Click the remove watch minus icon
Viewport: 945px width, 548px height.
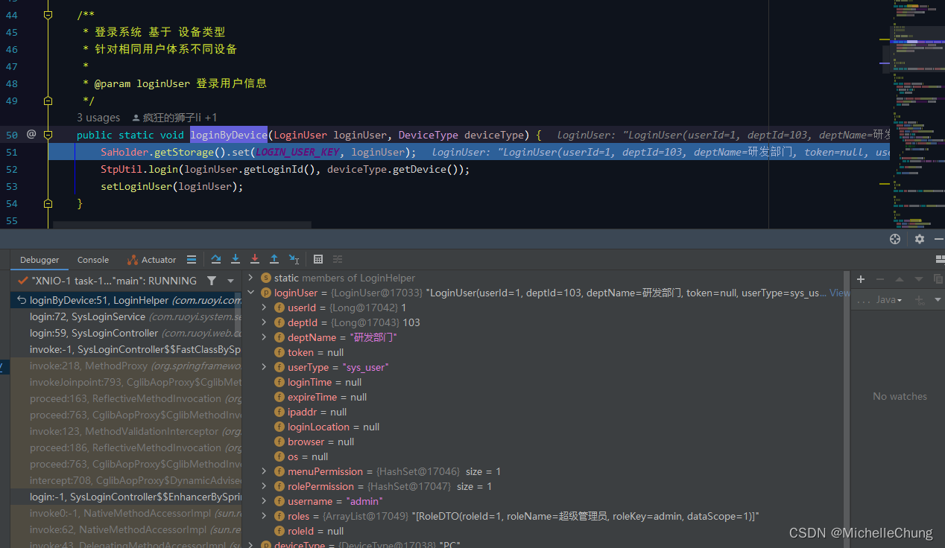[x=880, y=279]
